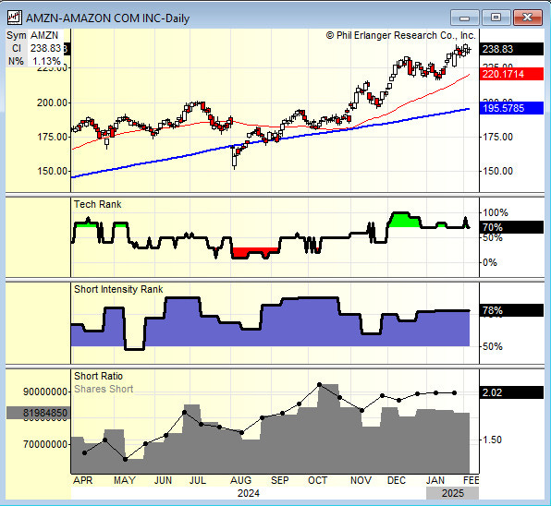Image resolution: width=551 pixels, height=506 pixels.
Task: Click the JUN month label on the time axis
Action: (163, 480)
